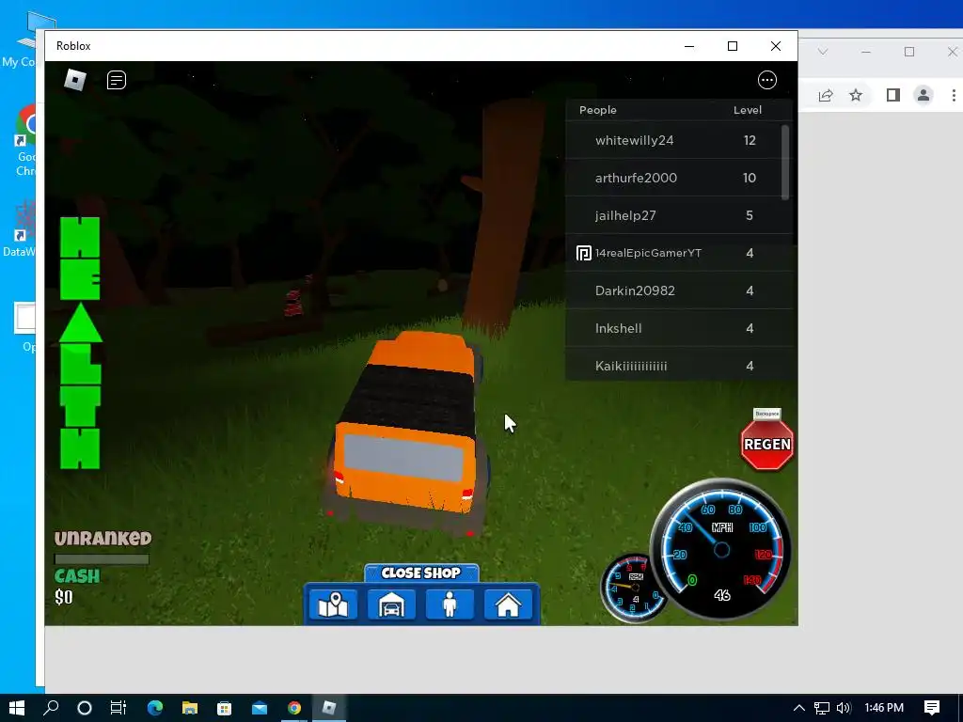Click the Chrome share page icon

click(826, 95)
